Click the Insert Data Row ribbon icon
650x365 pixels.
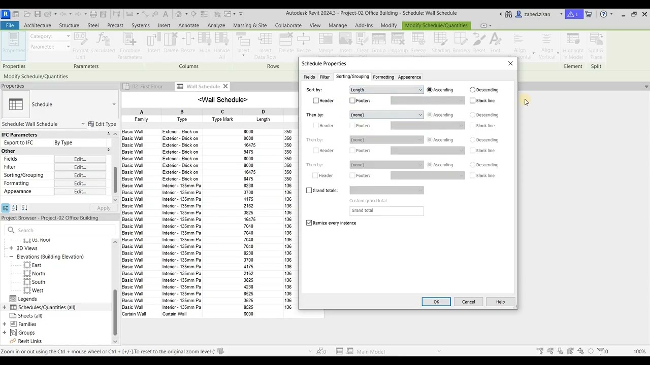[265, 40]
